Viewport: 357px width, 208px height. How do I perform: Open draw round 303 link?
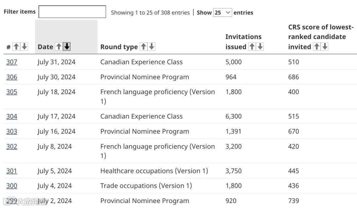12,131
